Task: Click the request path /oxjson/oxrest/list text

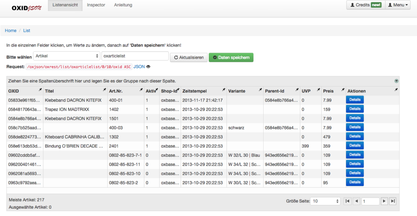Action: [x=79, y=67]
